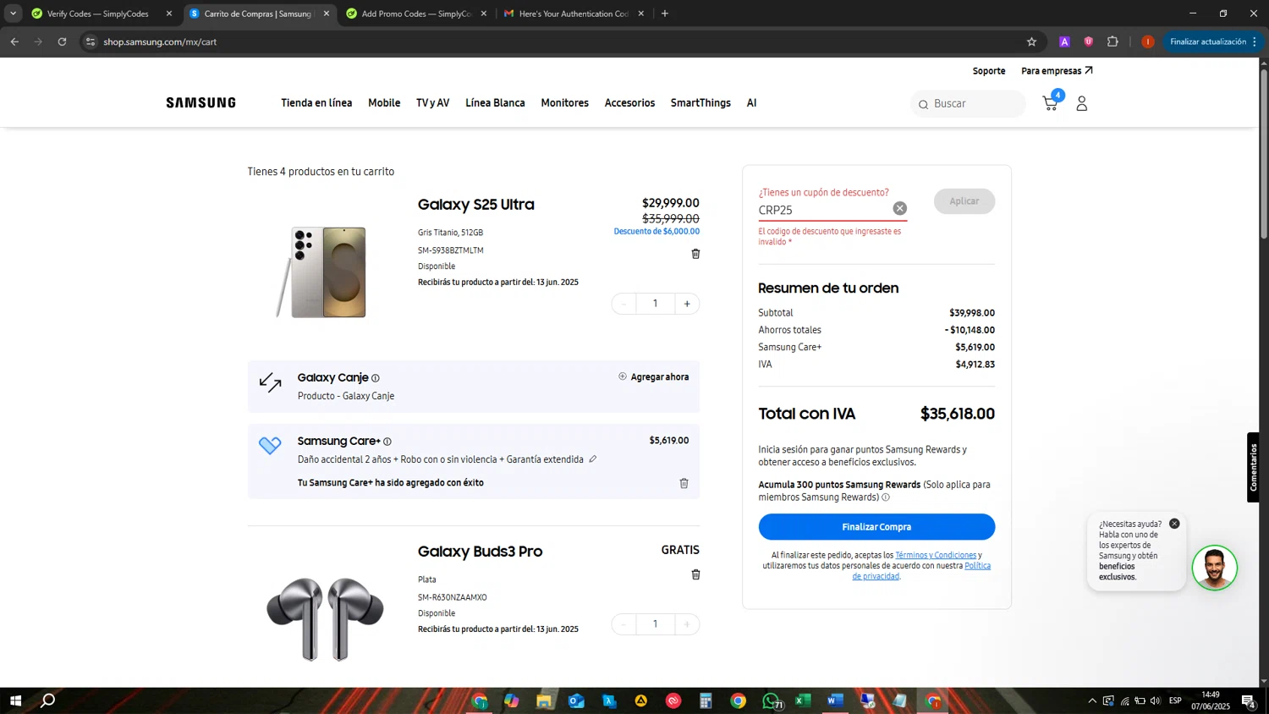This screenshot has width=1269, height=714.
Task: Switch to Add Promo Codes — SimplyCodes tab
Action: [416, 14]
